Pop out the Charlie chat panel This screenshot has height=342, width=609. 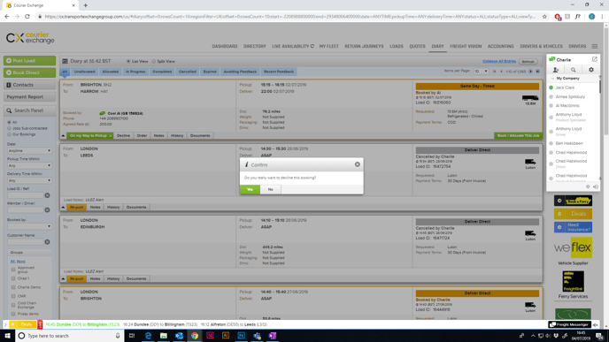pos(594,59)
